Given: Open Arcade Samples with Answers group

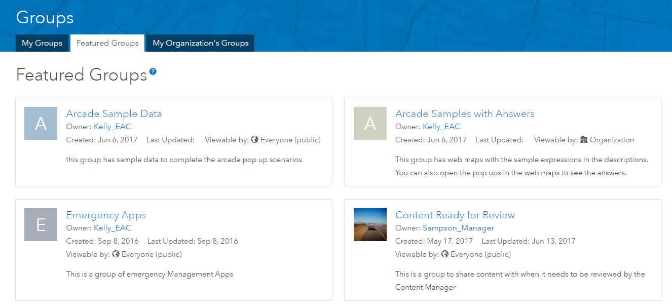Looking at the screenshot, I should pos(465,113).
